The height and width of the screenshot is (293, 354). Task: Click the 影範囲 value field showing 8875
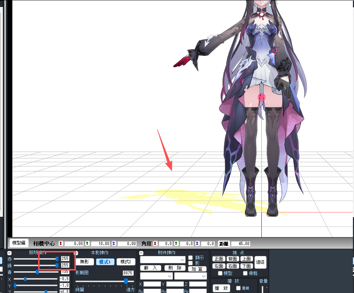coord(128,273)
